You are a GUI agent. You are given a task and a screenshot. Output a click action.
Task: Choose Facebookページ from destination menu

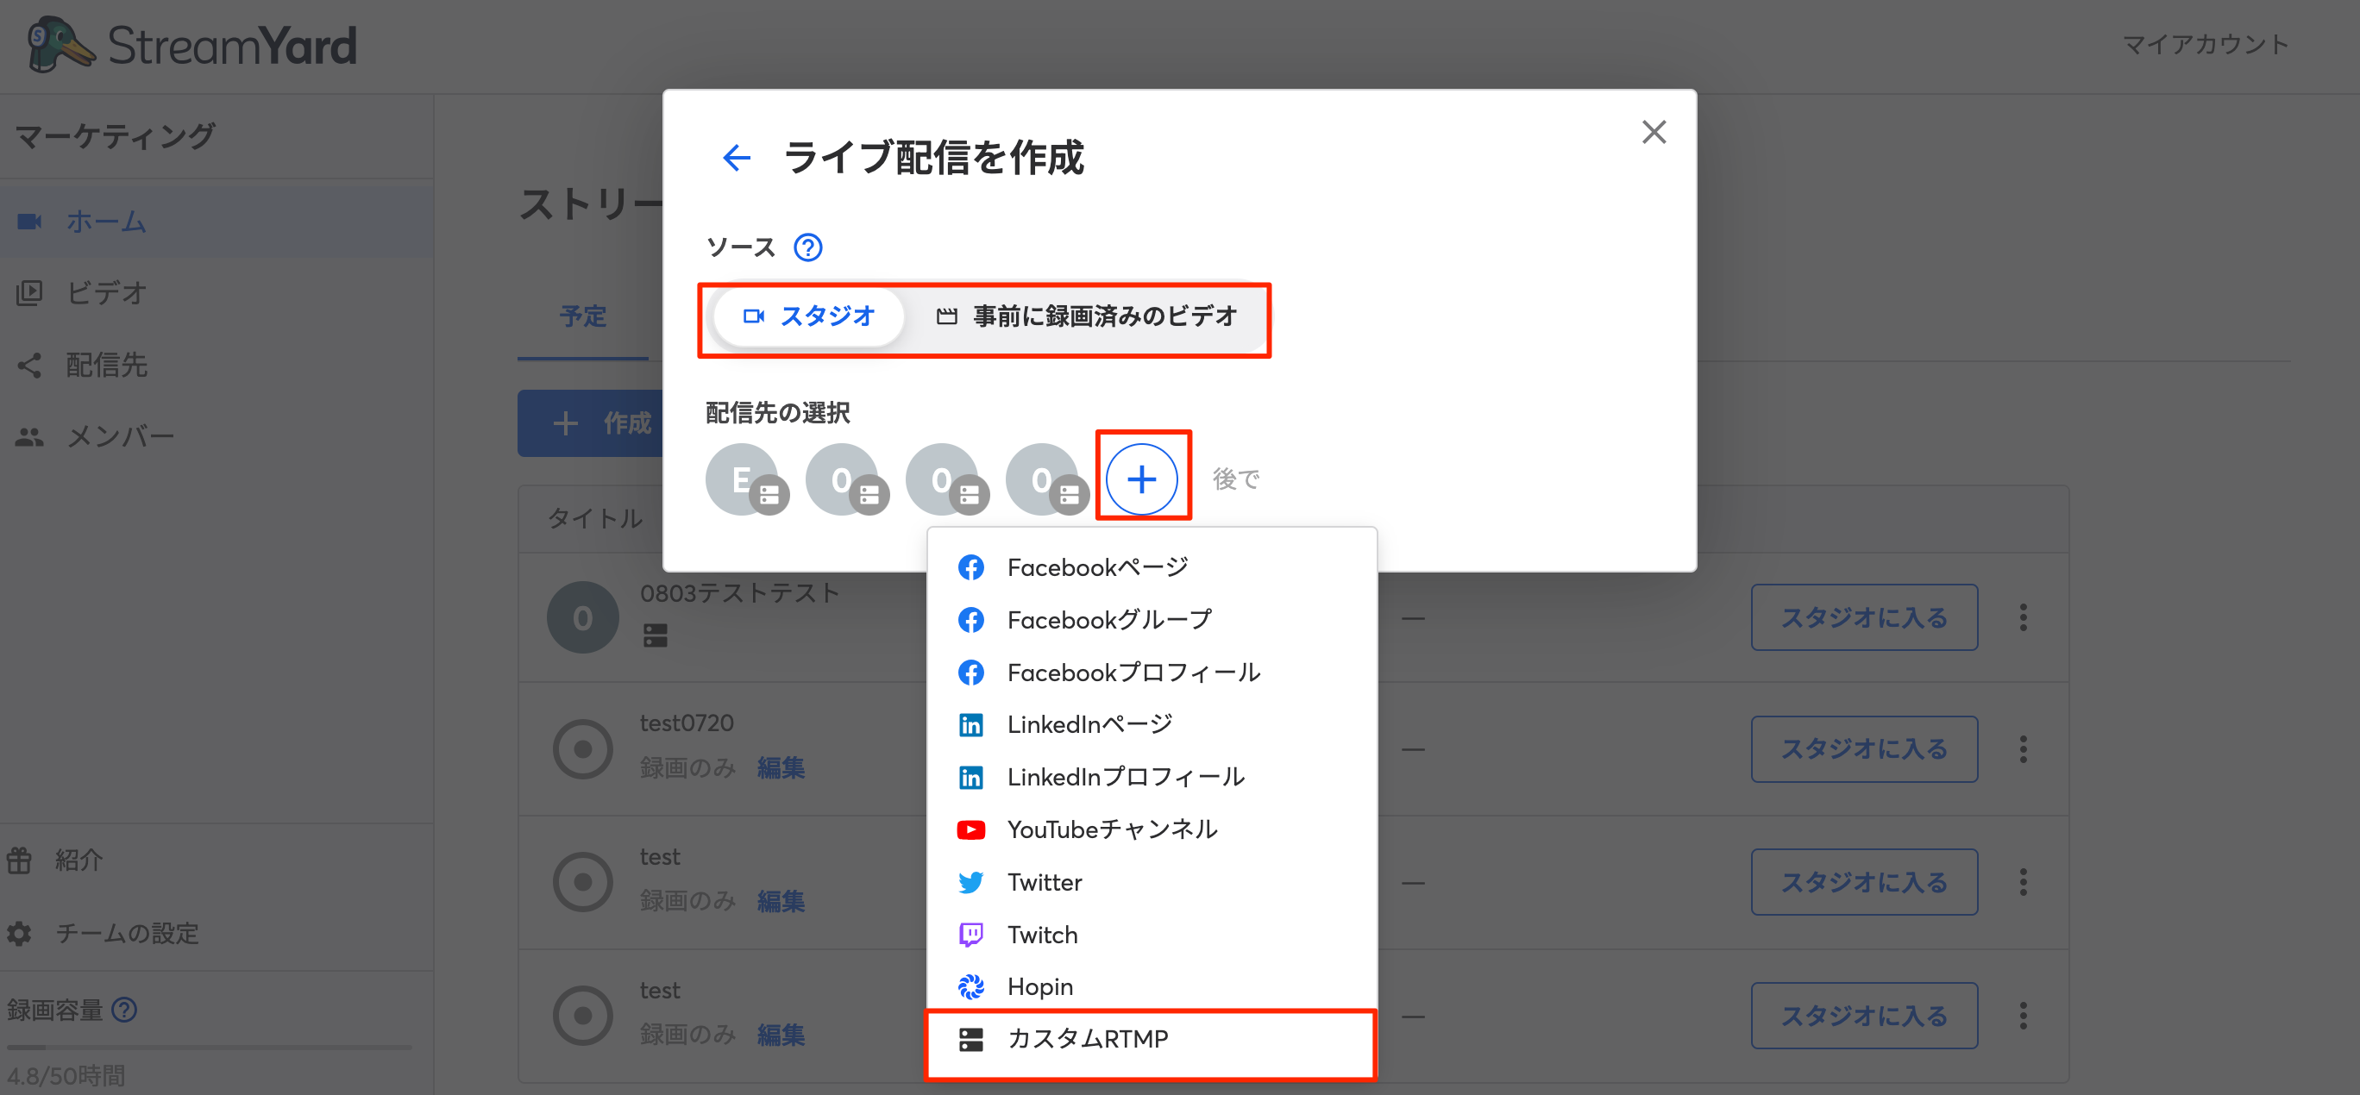pos(1152,567)
